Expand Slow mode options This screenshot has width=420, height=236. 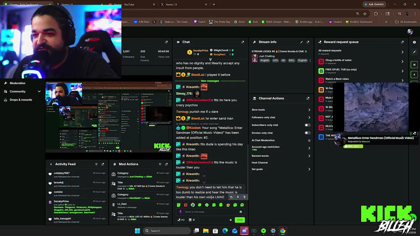click(x=309, y=110)
